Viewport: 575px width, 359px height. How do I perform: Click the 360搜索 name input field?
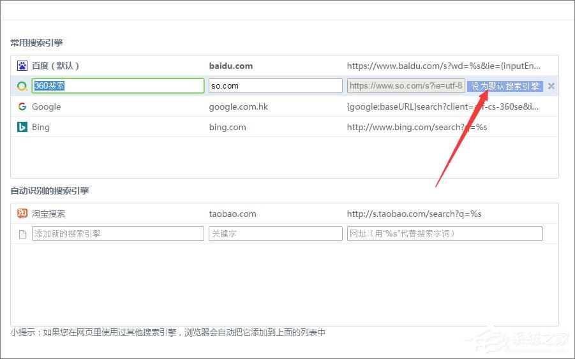(117, 85)
